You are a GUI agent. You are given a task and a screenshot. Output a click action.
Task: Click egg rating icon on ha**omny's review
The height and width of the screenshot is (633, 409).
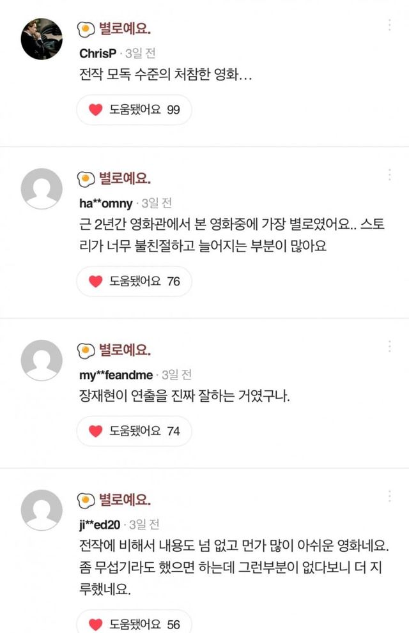tap(86, 178)
